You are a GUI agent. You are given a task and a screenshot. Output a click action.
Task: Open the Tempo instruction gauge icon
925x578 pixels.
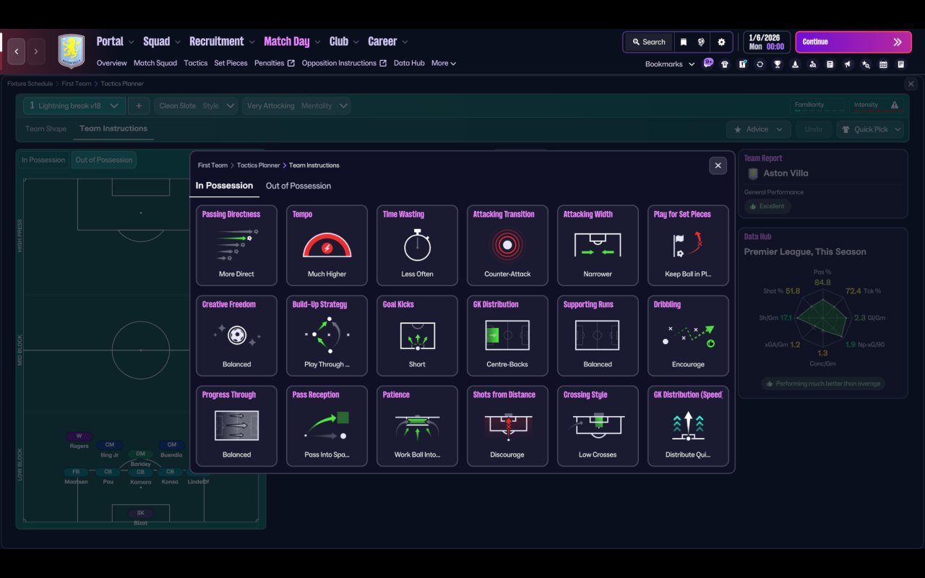point(327,246)
